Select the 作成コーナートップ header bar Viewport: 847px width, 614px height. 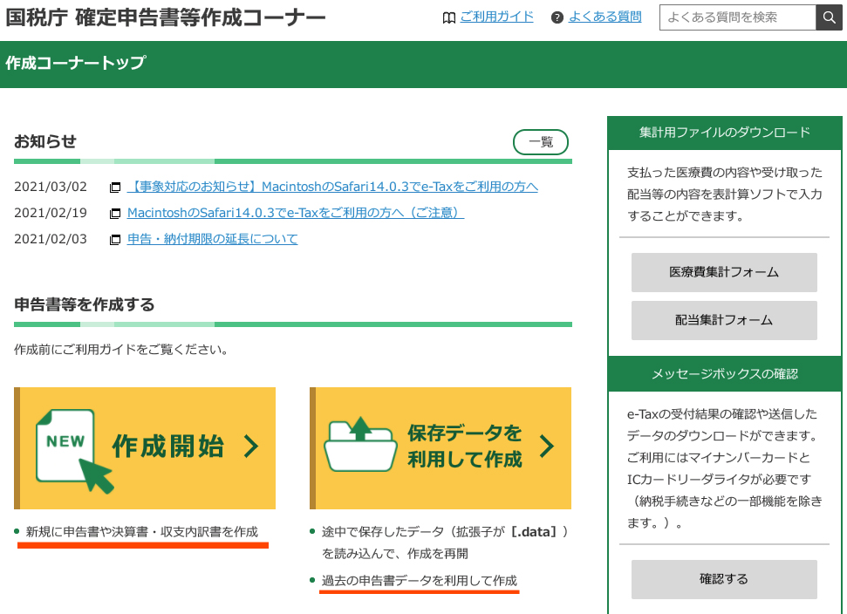click(77, 64)
